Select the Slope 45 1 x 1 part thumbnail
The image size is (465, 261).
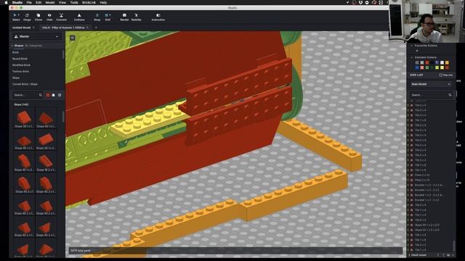(46, 118)
